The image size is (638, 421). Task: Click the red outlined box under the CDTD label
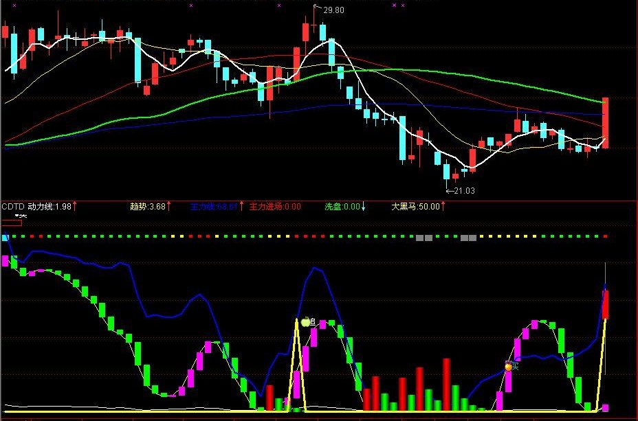tap(12, 223)
